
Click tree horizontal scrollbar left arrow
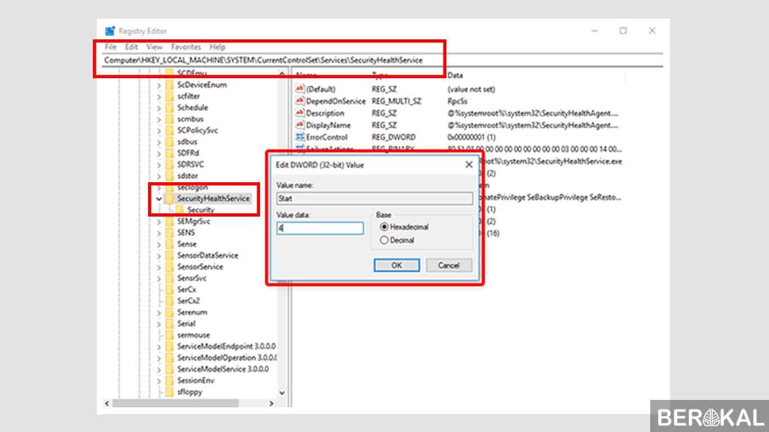[x=107, y=403]
